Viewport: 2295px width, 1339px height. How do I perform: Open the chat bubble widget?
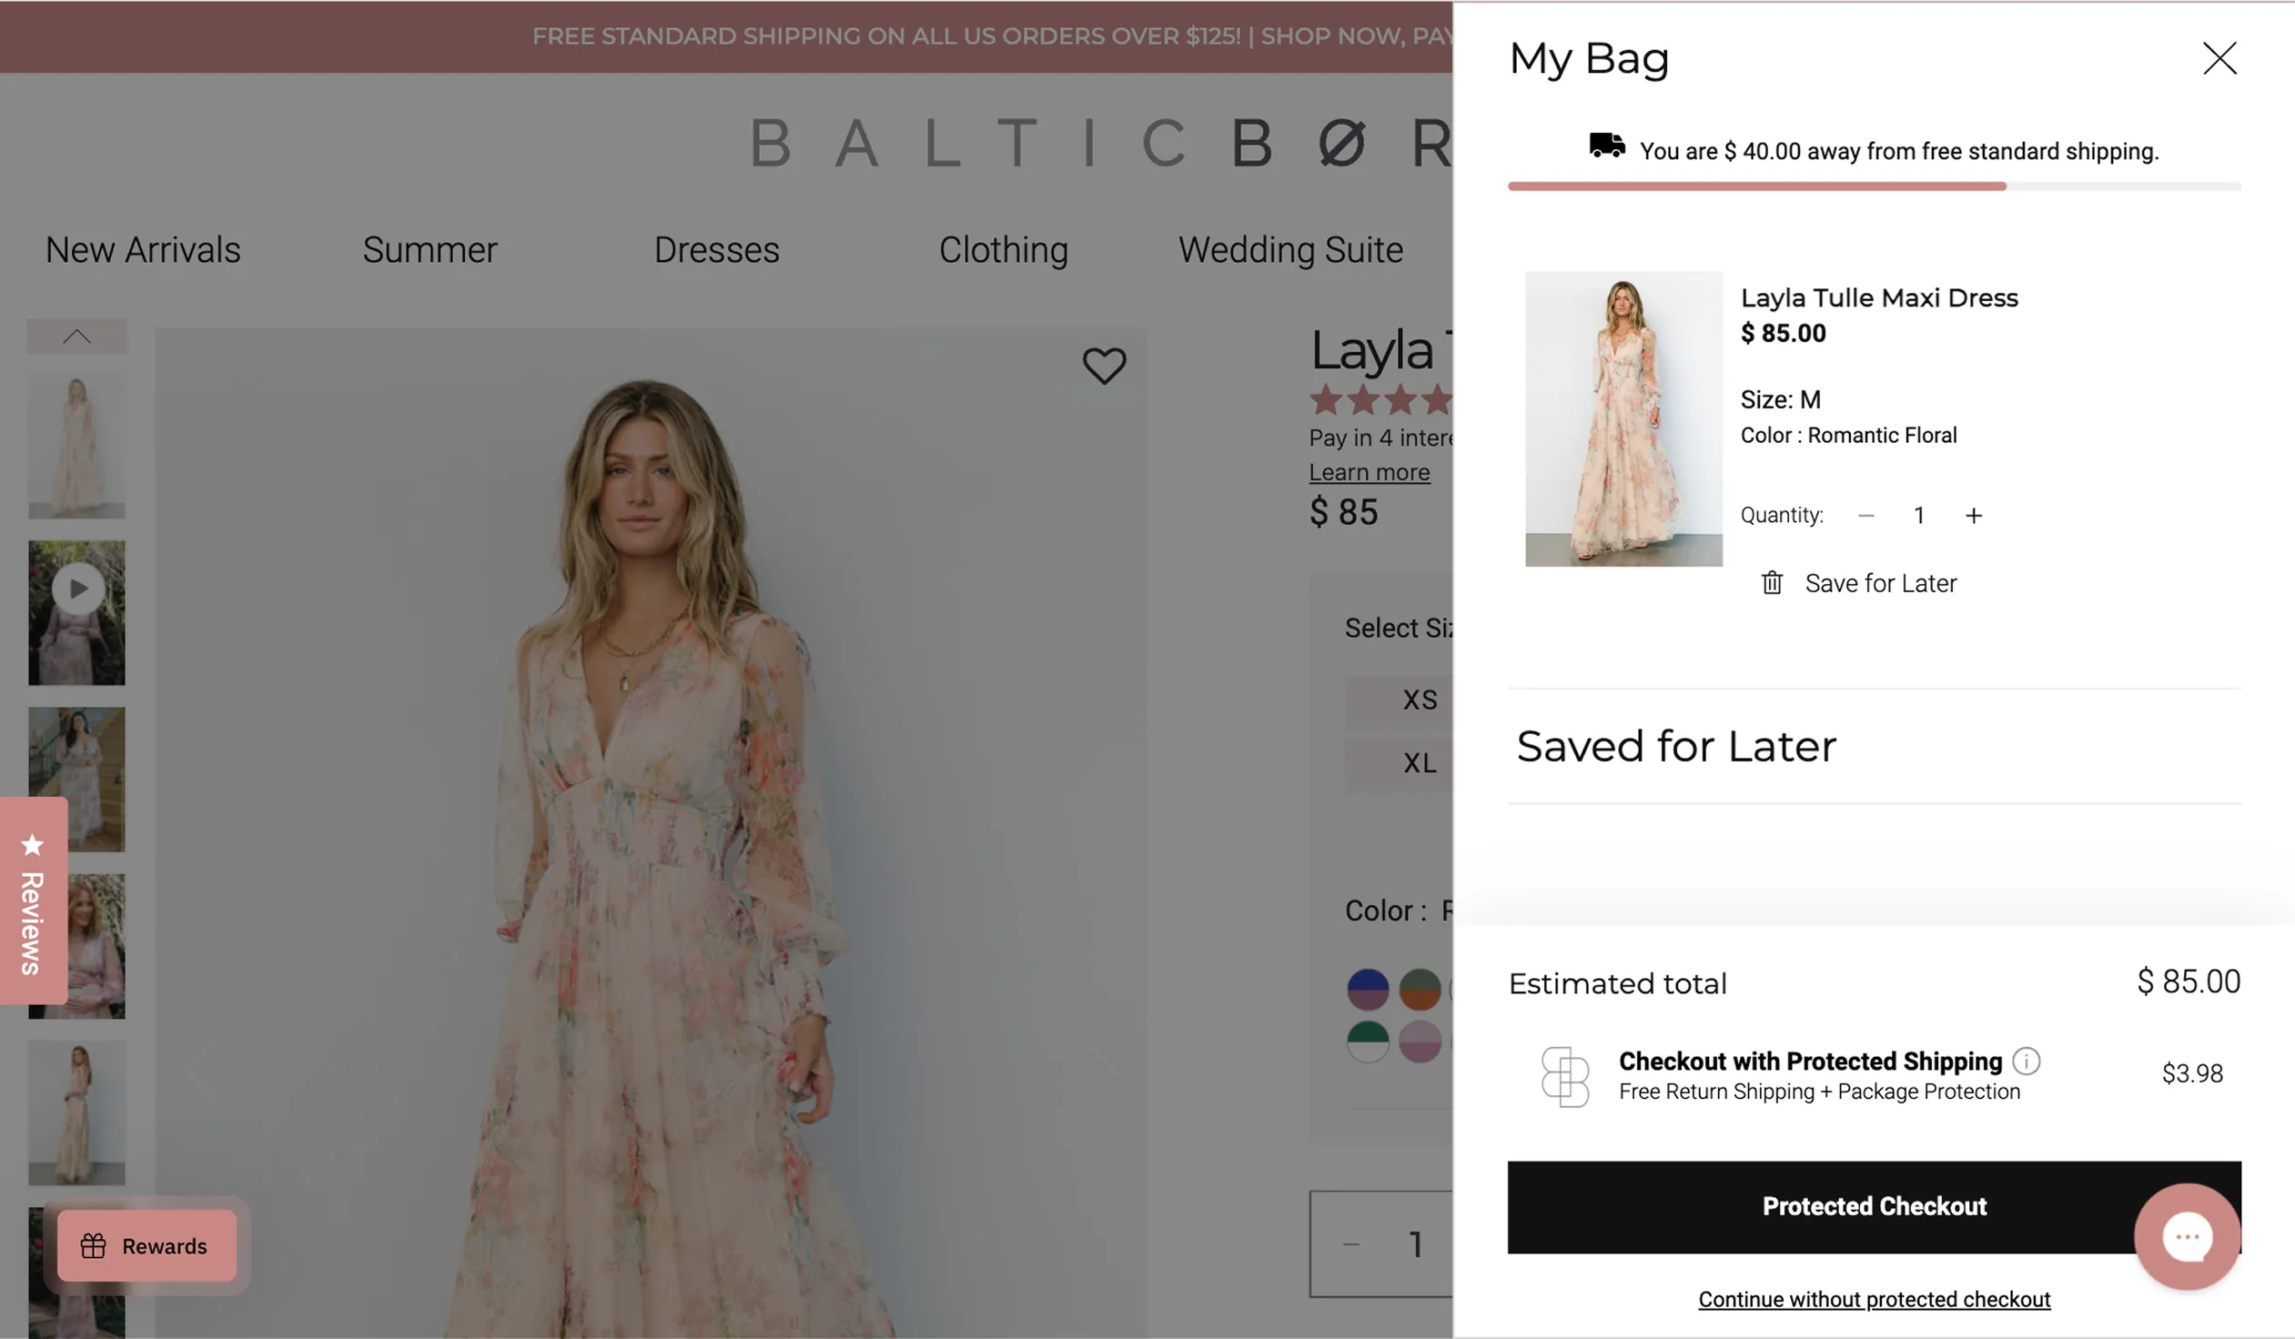click(x=2187, y=1236)
